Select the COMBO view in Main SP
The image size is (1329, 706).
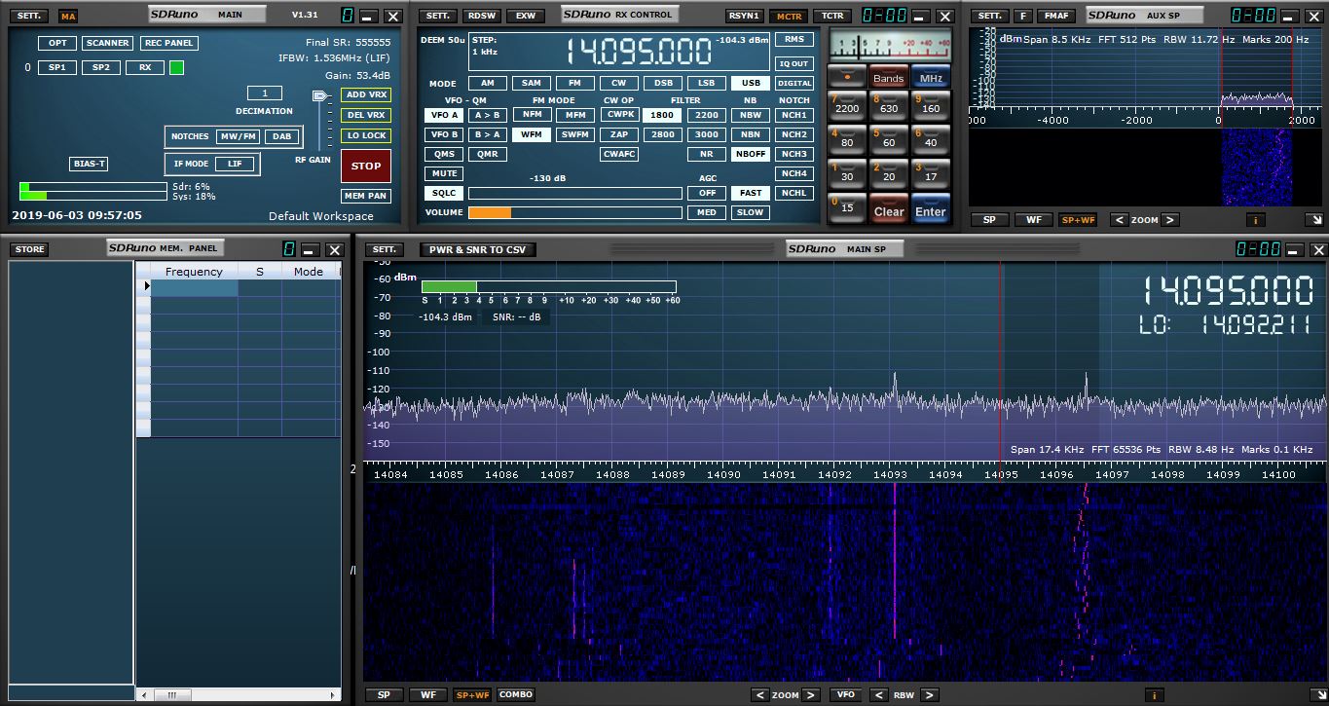[516, 694]
